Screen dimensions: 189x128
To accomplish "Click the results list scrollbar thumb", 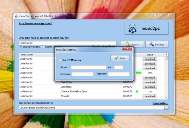I will point(167,58).
